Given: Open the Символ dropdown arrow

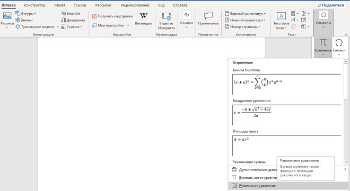Looking at the screenshot, I should tap(339, 55).
